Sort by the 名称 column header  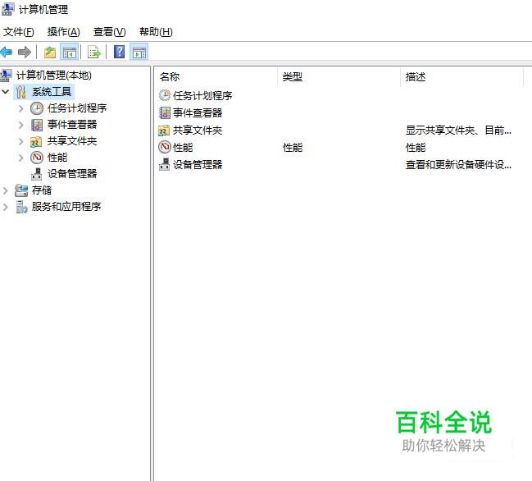(216, 77)
